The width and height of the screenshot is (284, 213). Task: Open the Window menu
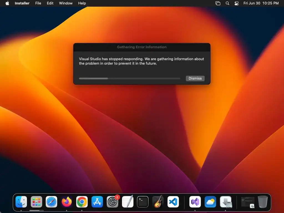tap(66, 3)
